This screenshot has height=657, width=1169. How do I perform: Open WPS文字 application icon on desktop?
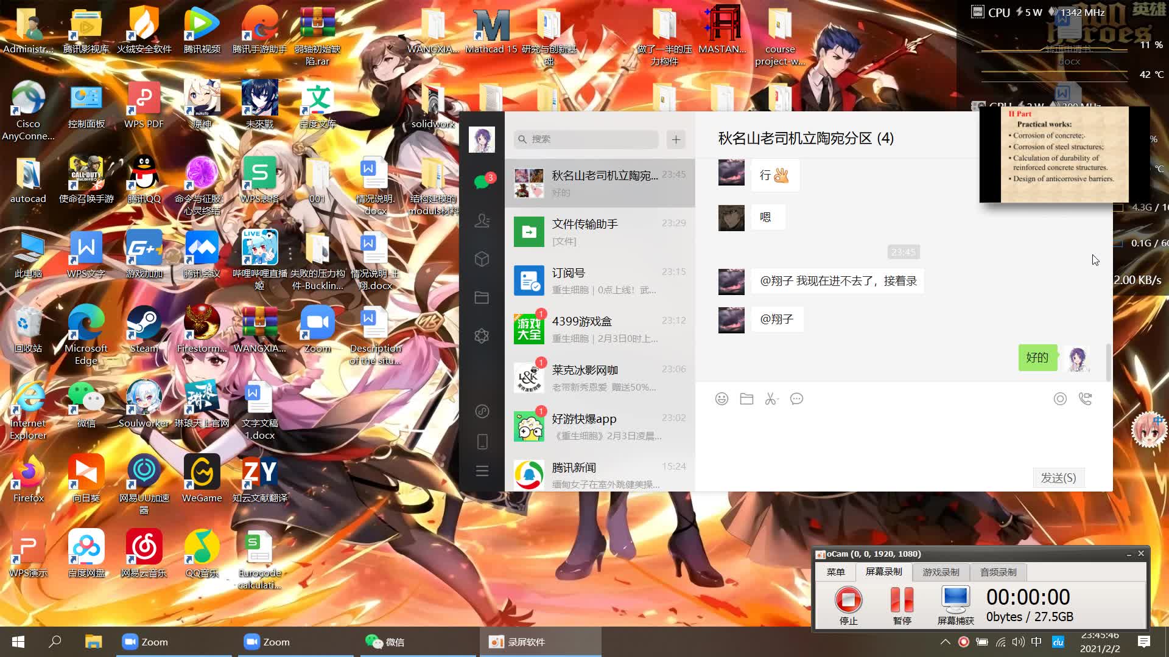point(86,254)
